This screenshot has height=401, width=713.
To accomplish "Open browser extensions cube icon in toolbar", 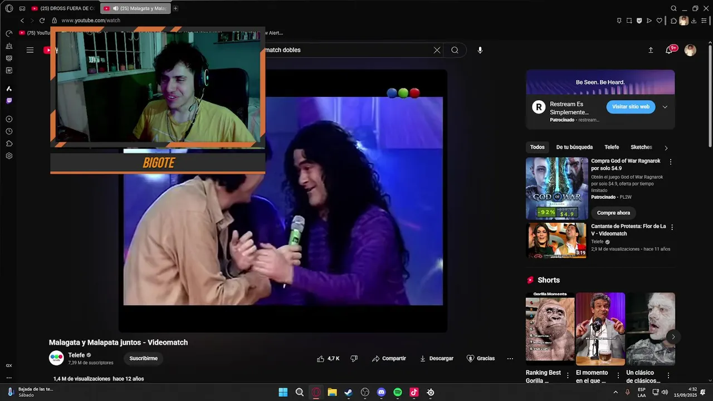I will (673, 21).
